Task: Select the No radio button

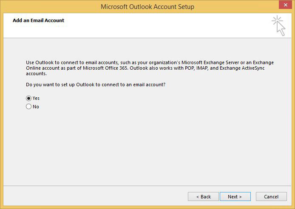Action: (28, 107)
